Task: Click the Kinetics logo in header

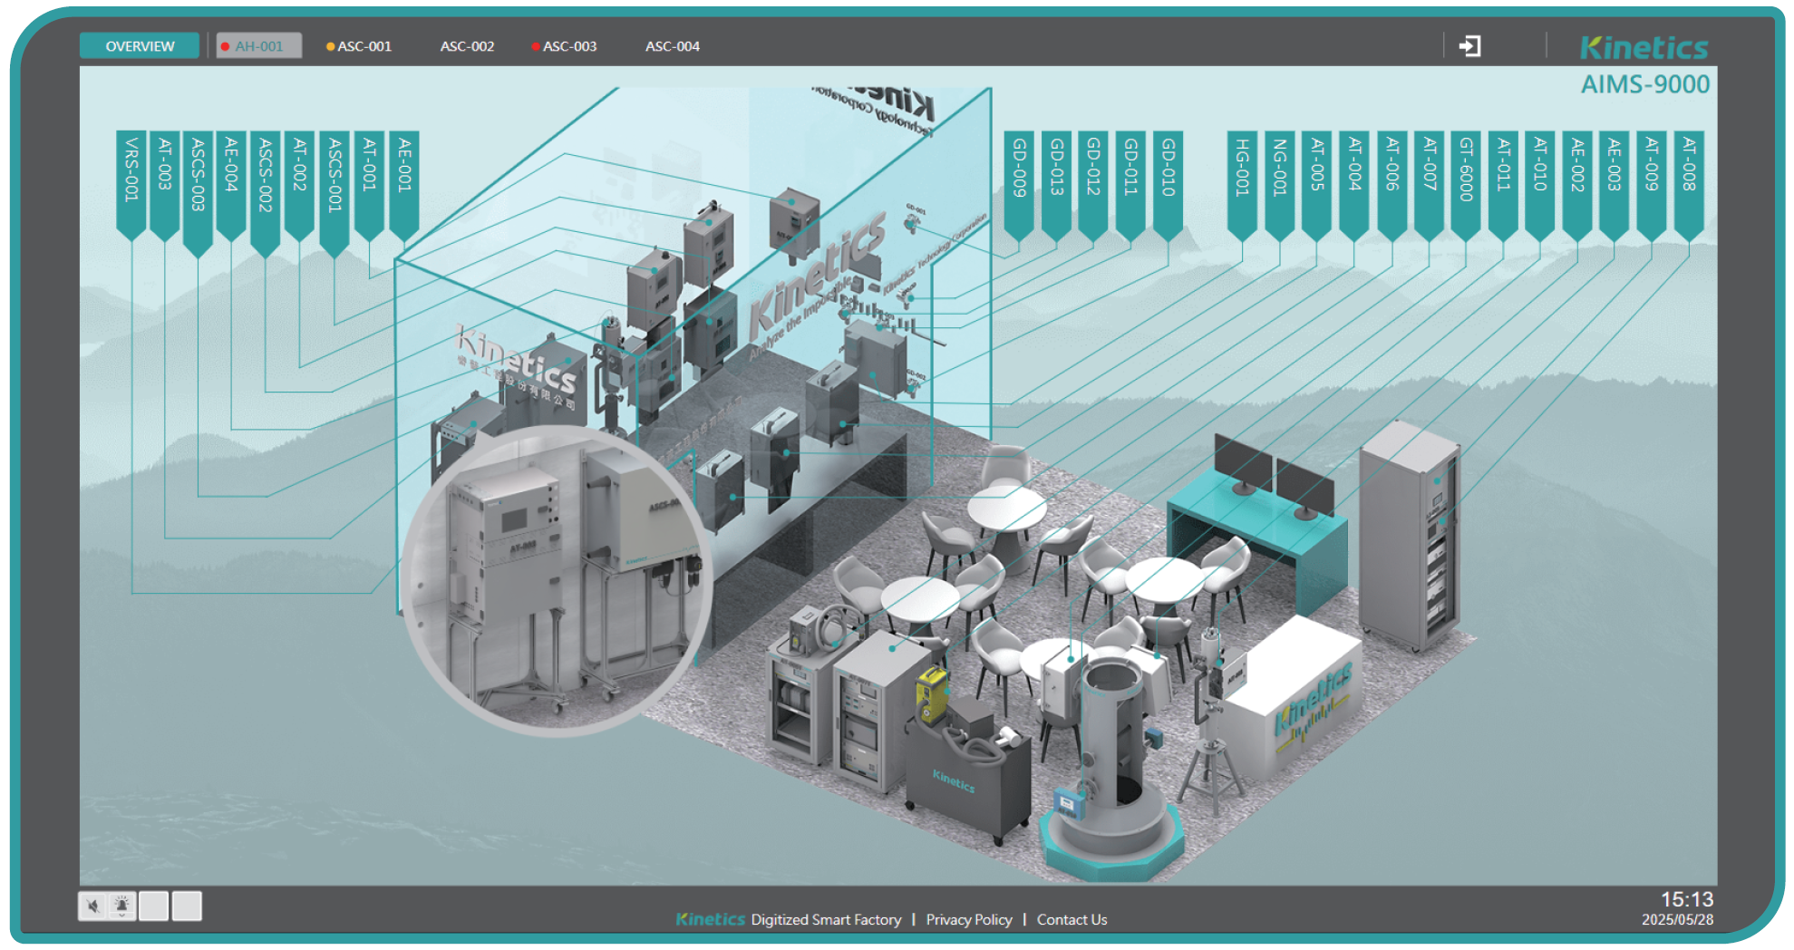Action: (1644, 47)
